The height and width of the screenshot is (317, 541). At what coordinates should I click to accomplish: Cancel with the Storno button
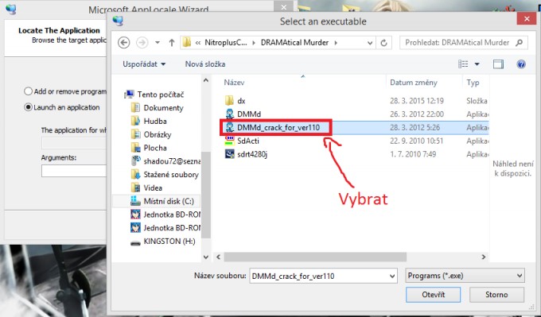[x=496, y=295]
